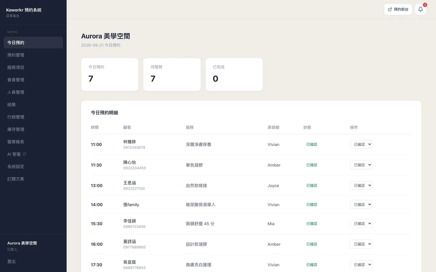Image resolution: width=436 pixels, height=272 pixels.
Task: Click service 肩頸舒壓 45 分
Action: (200, 224)
